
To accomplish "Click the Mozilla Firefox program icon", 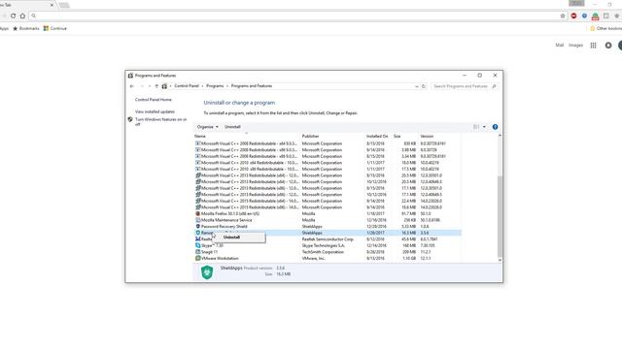I will 198,213.
